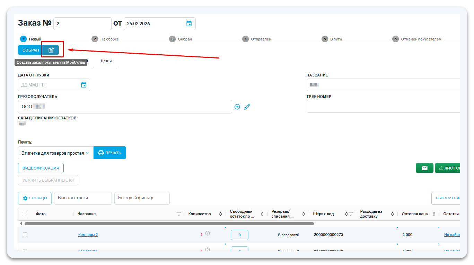The width and height of the screenshot is (474, 265).
Task: Open filter menu icon in Название column
Action: coord(179,214)
